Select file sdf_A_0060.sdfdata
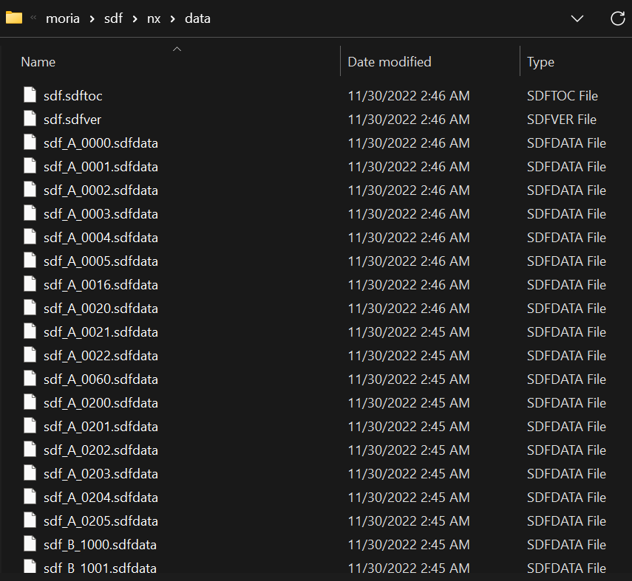632x581 pixels. 101,379
